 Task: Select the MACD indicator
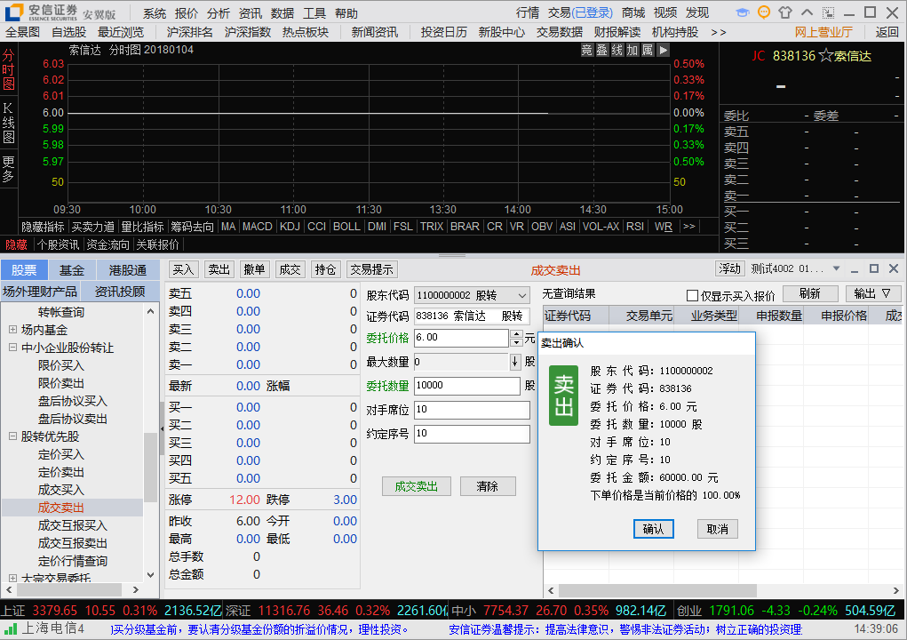tap(257, 227)
